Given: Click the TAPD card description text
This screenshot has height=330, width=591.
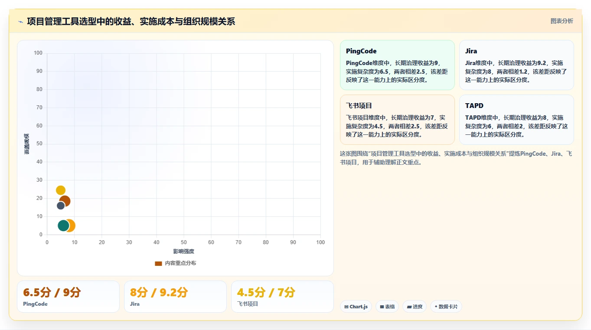Looking at the screenshot, I should [516, 126].
